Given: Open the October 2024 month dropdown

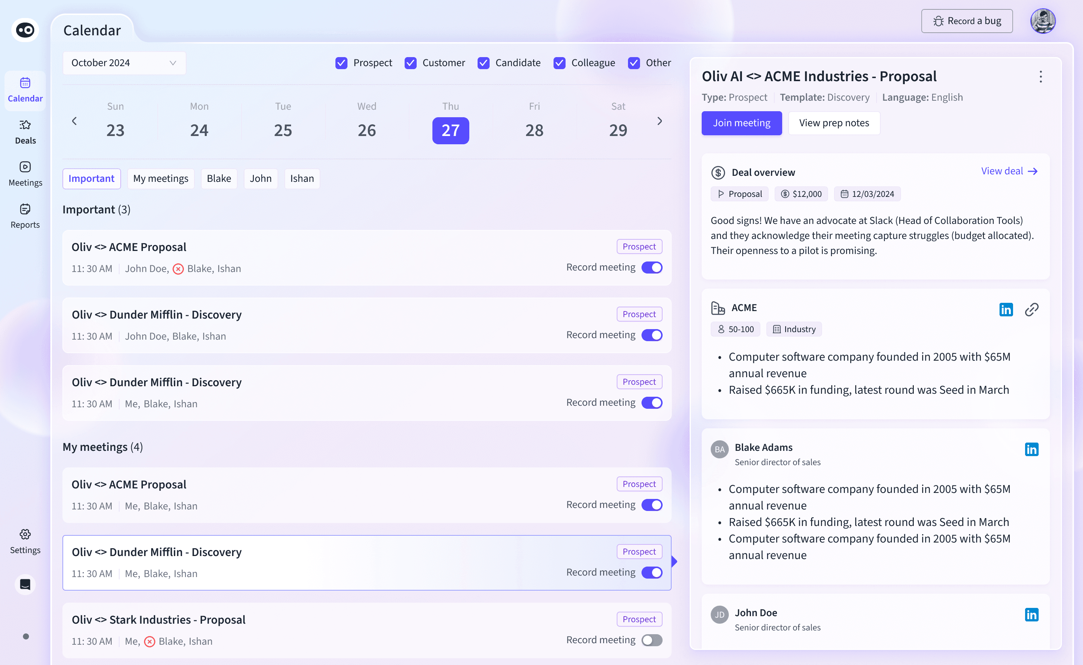Looking at the screenshot, I should tap(124, 63).
